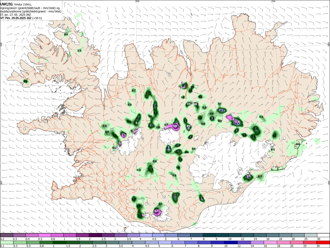
Task: Click the 5.8 precipitation value near southeast coast
Action: tap(248, 177)
